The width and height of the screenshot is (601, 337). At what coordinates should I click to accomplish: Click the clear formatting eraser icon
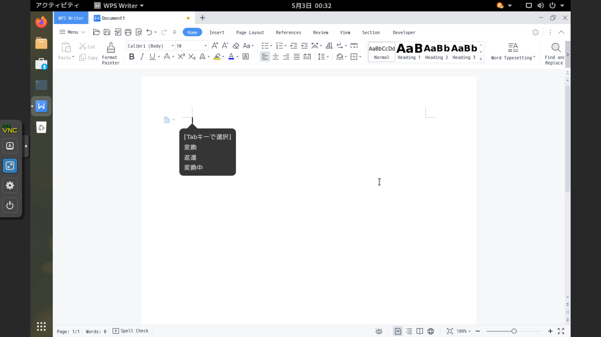(236, 46)
